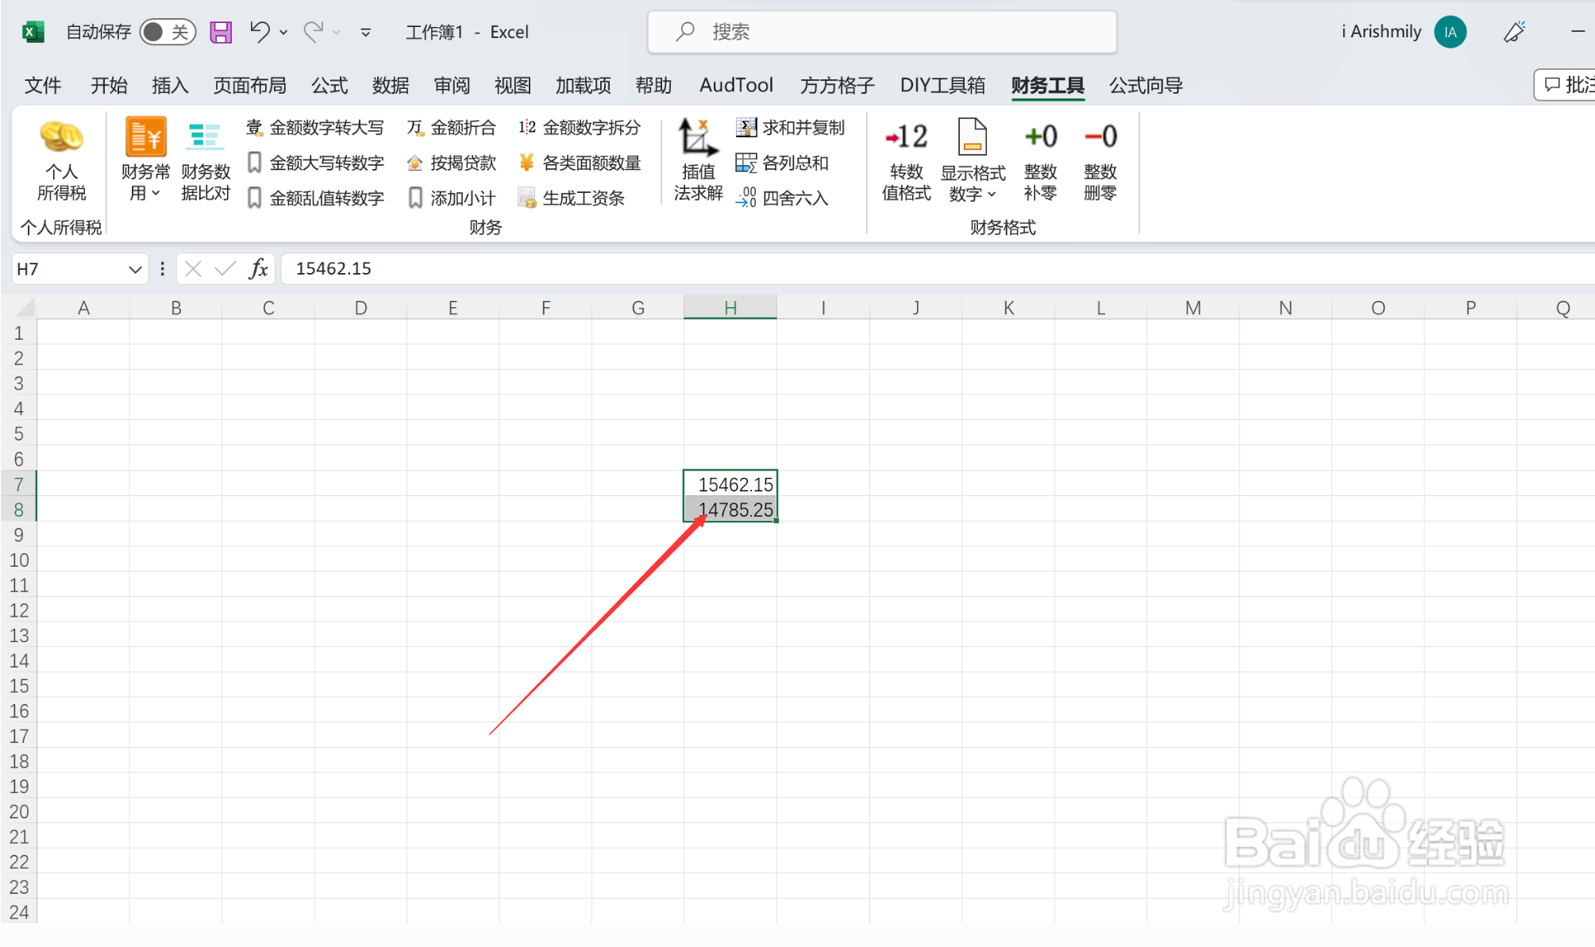The height and width of the screenshot is (947, 1595).
Task: Open the 公式向导 ribbon tab
Action: pos(1146,85)
